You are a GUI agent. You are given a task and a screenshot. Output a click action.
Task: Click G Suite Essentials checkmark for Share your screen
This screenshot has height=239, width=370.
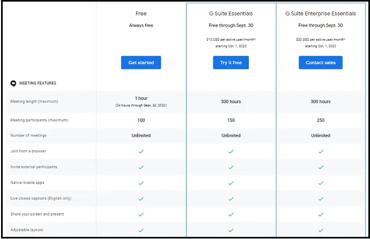(231, 214)
